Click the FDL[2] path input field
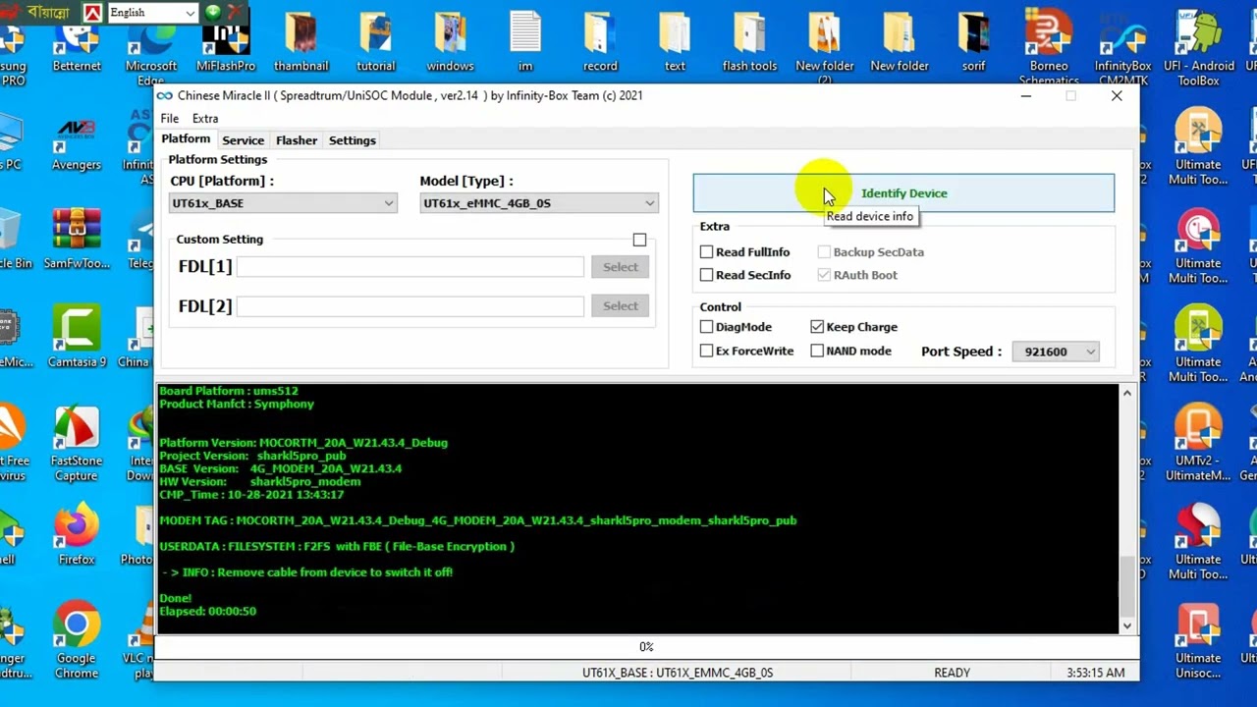Screen dimensions: 1257x707 410,306
